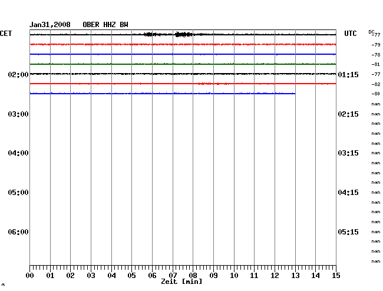
Task: Click the 04:15 UTC time label
Action: (x=348, y=193)
